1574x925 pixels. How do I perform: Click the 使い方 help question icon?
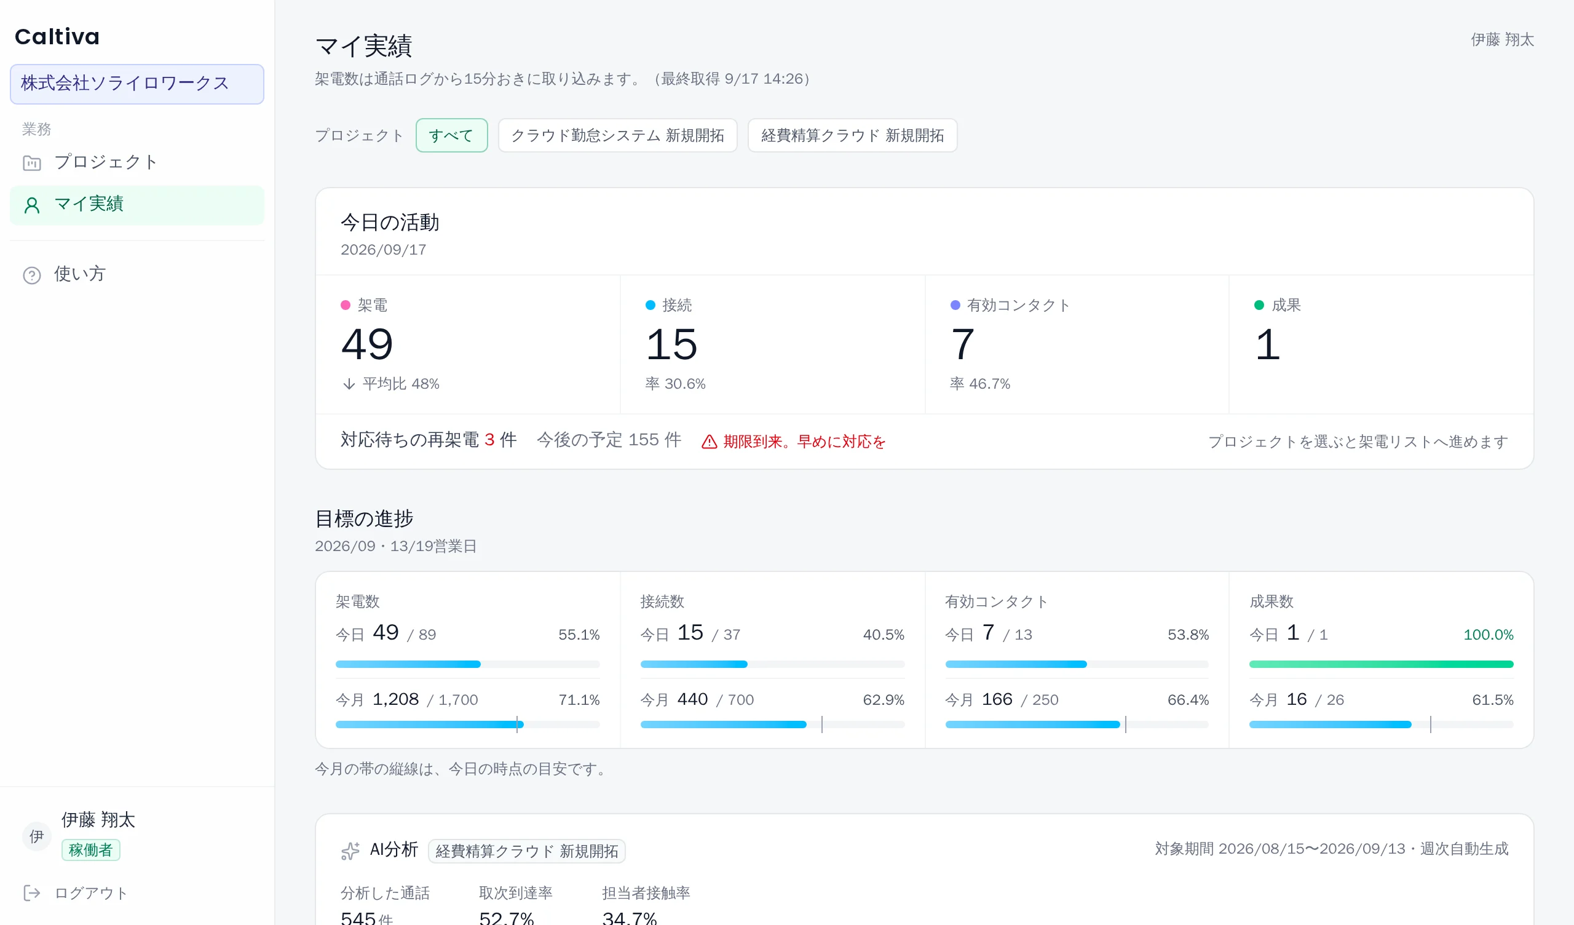(32, 275)
